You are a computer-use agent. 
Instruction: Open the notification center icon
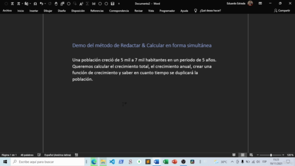point(288,162)
